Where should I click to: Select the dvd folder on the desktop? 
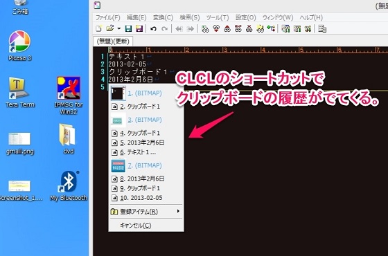tap(68, 139)
